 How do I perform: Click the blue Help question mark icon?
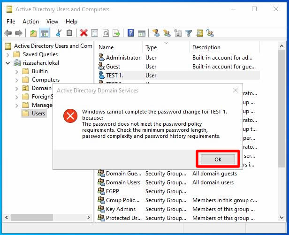point(130,33)
